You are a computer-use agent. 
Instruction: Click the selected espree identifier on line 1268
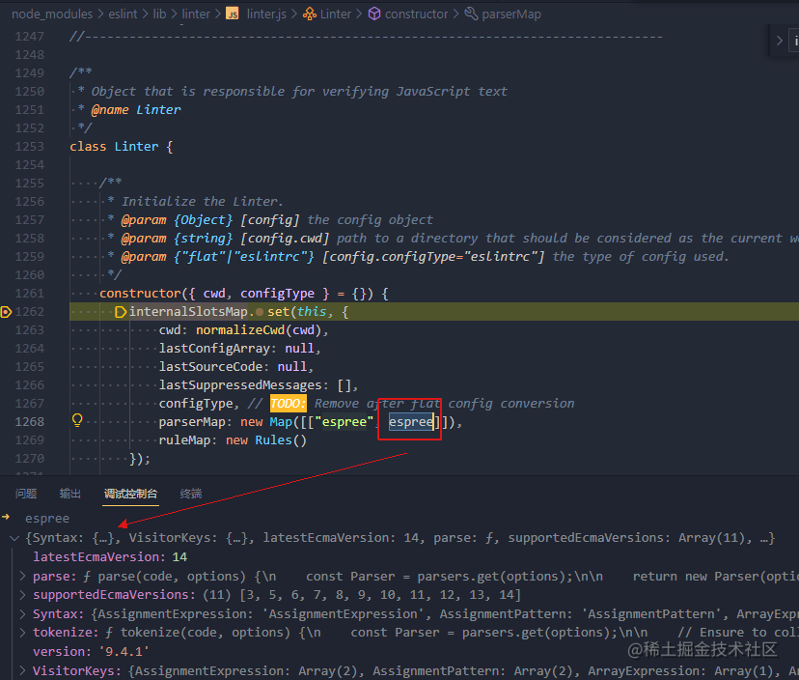tap(411, 422)
